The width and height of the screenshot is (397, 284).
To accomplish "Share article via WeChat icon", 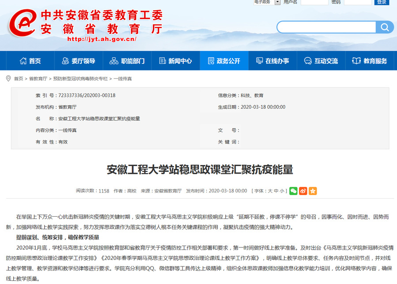I will click(x=293, y=191).
